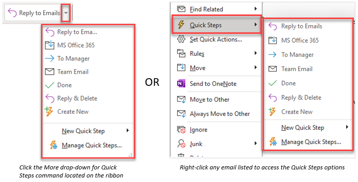Click the Junk blocked-person icon
The height and width of the screenshot is (182, 358).
[x=181, y=144]
